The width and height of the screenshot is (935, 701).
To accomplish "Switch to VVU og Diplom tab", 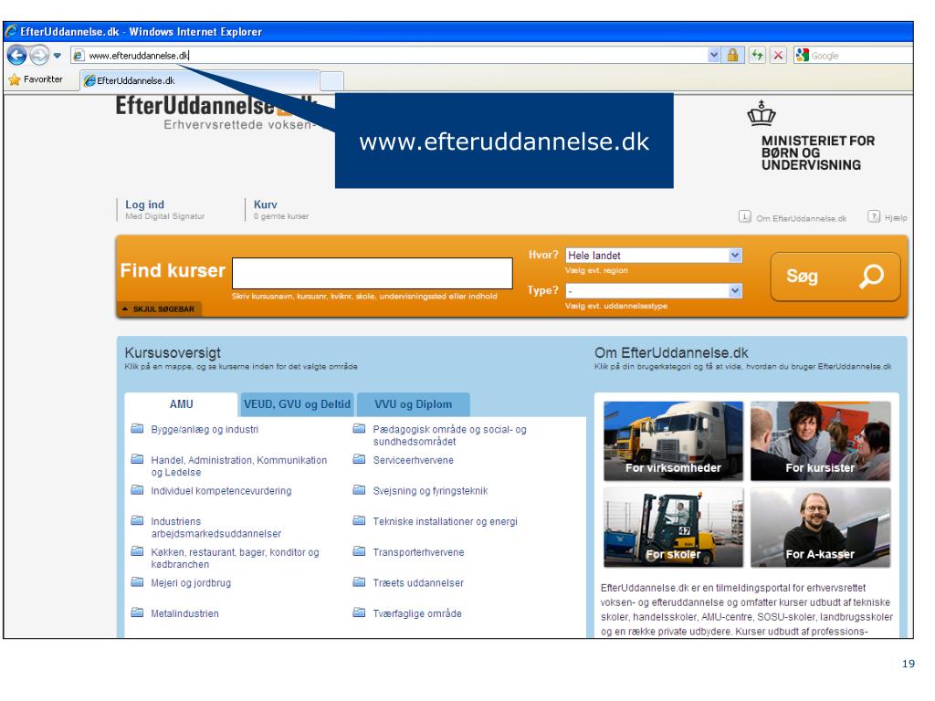I will pos(414,404).
